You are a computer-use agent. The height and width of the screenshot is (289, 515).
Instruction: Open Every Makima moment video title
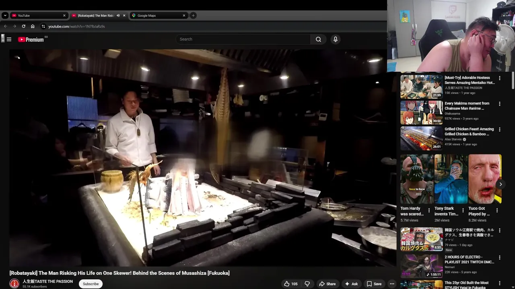pos(467,106)
